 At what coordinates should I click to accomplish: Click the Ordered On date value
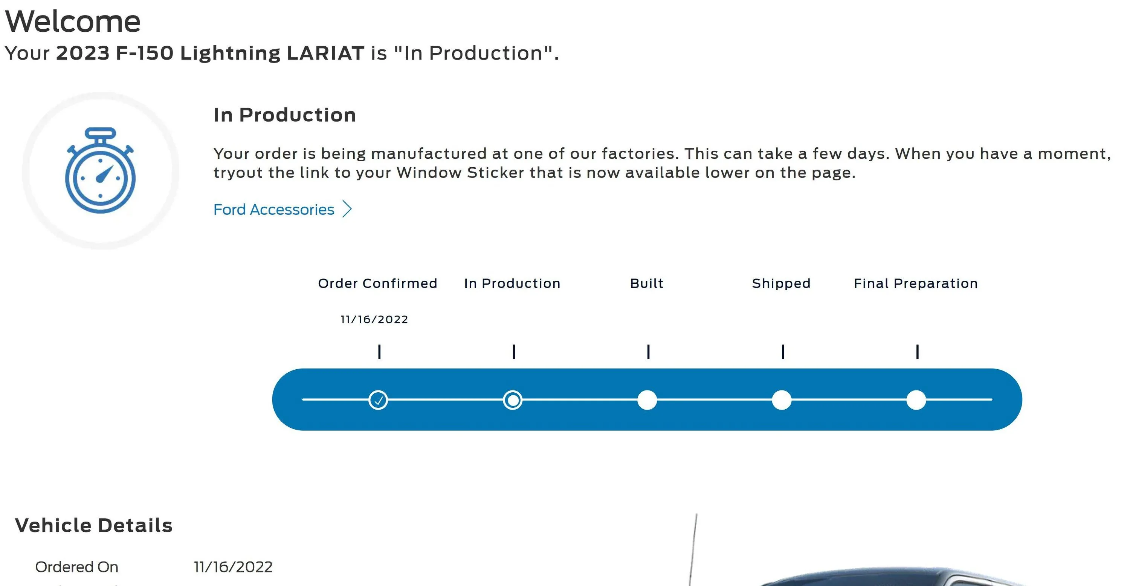pyautogui.click(x=234, y=567)
